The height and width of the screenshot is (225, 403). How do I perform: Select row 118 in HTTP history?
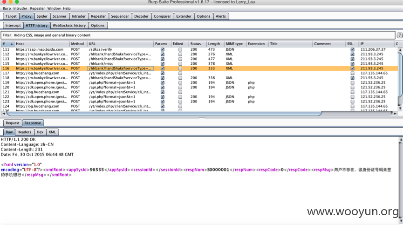(199, 78)
